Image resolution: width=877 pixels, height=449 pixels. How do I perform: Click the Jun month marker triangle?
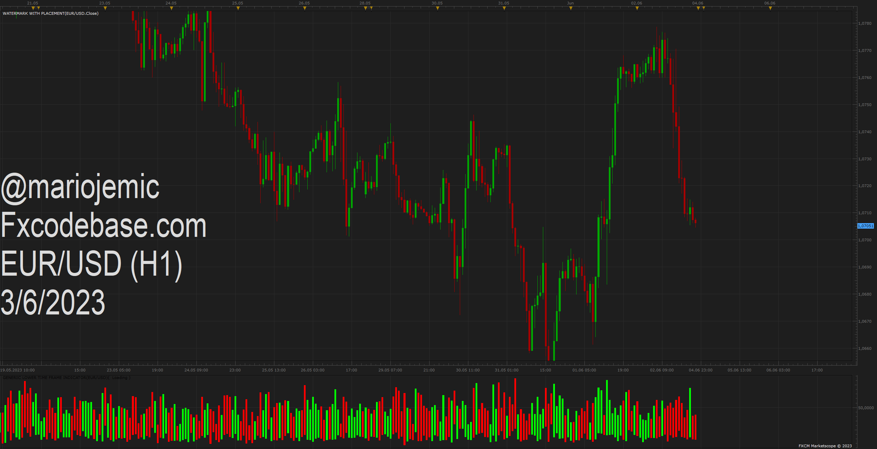pos(571,8)
